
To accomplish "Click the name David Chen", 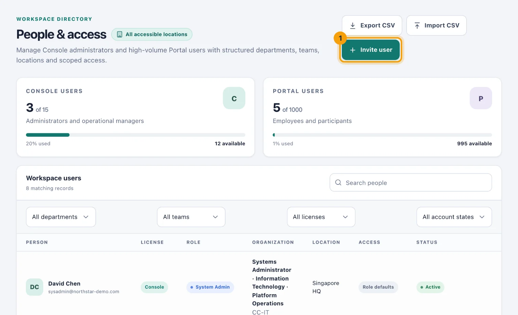I will pyautogui.click(x=64, y=284).
